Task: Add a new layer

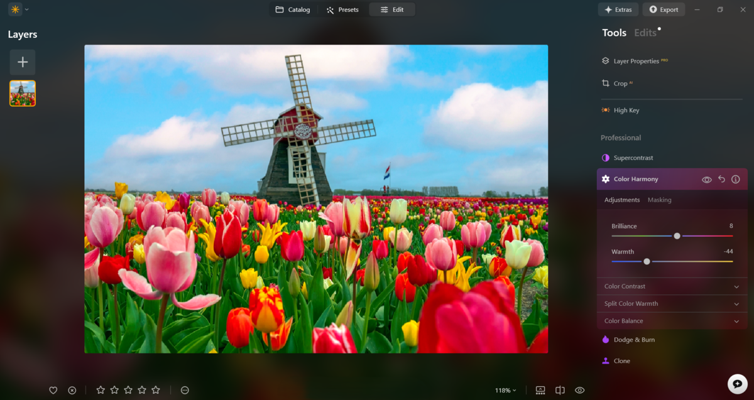Action: tap(23, 62)
